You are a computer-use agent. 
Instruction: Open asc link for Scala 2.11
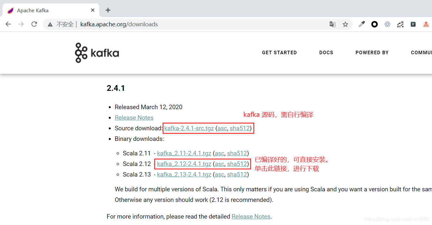click(x=220, y=153)
